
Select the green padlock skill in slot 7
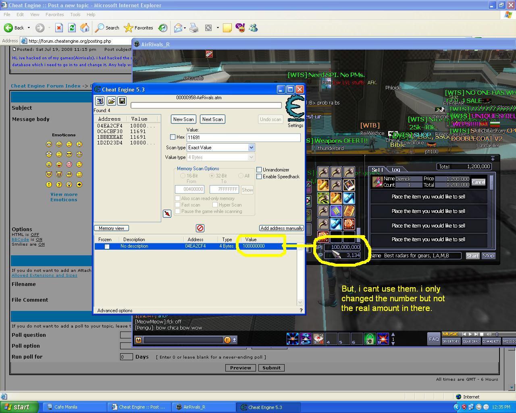pos(370,339)
